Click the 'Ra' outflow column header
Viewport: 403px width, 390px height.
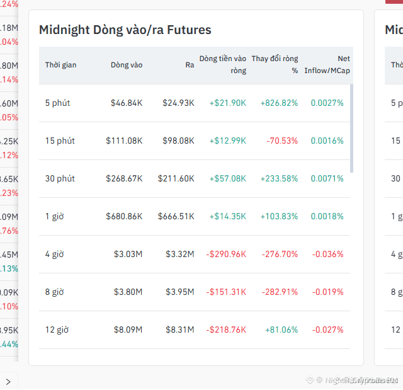point(190,65)
